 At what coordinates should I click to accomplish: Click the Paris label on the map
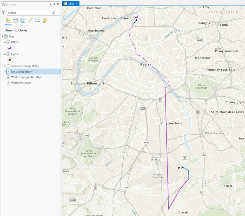[145, 64]
